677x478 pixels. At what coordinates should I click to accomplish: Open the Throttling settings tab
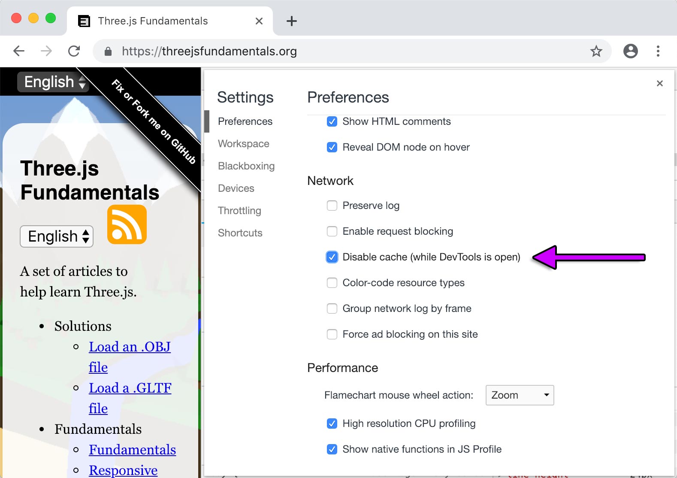coord(239,211)
